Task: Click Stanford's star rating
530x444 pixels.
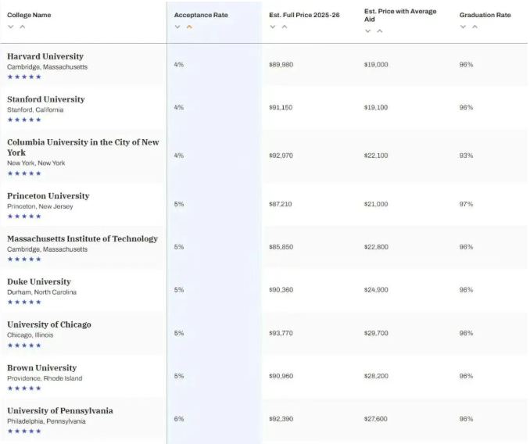Action: click(24, 120)
